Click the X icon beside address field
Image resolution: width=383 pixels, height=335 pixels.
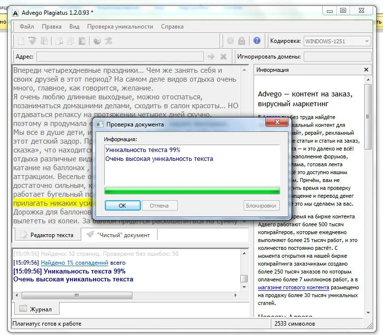pos(223,57)
